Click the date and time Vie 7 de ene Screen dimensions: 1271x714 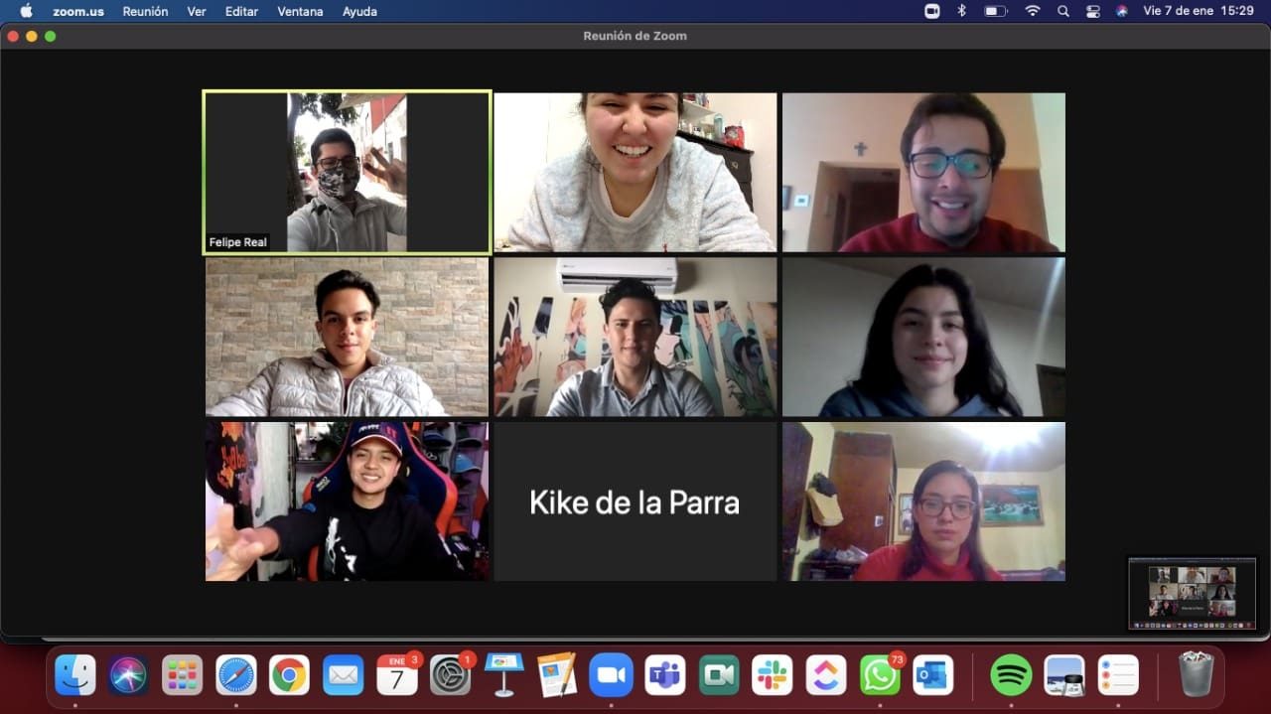click(1198, 11)
